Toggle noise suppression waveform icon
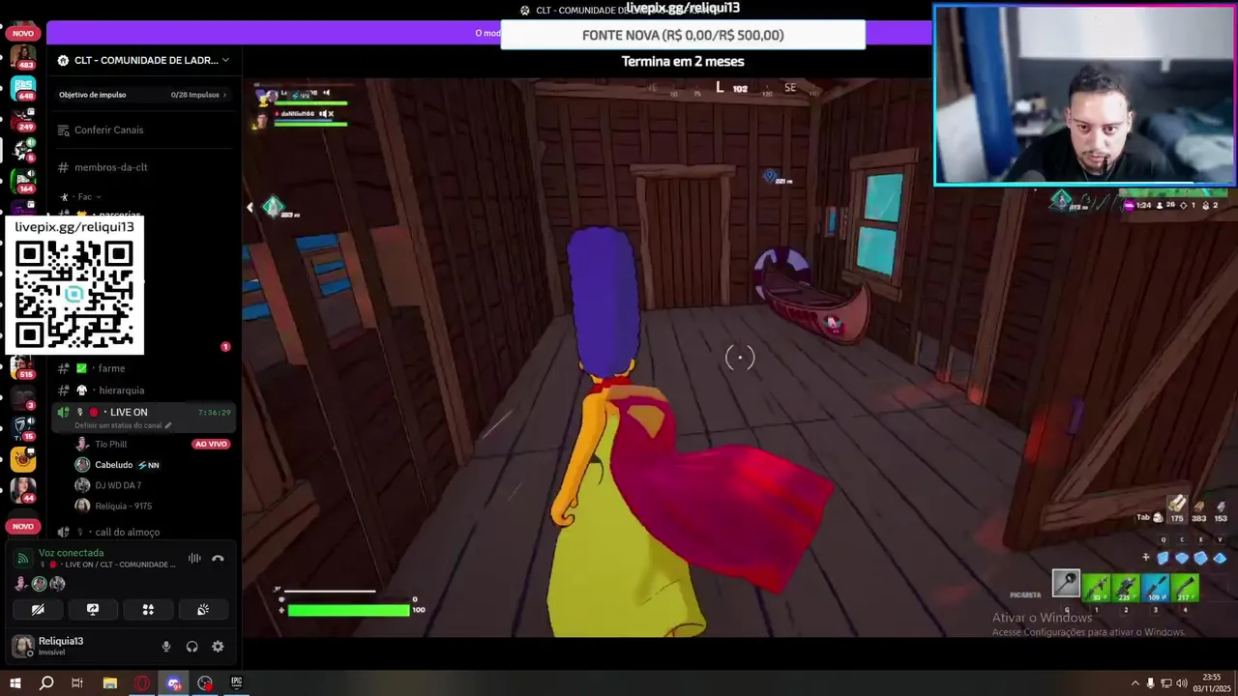This screenshot has width=1238, height=696. 194,558
